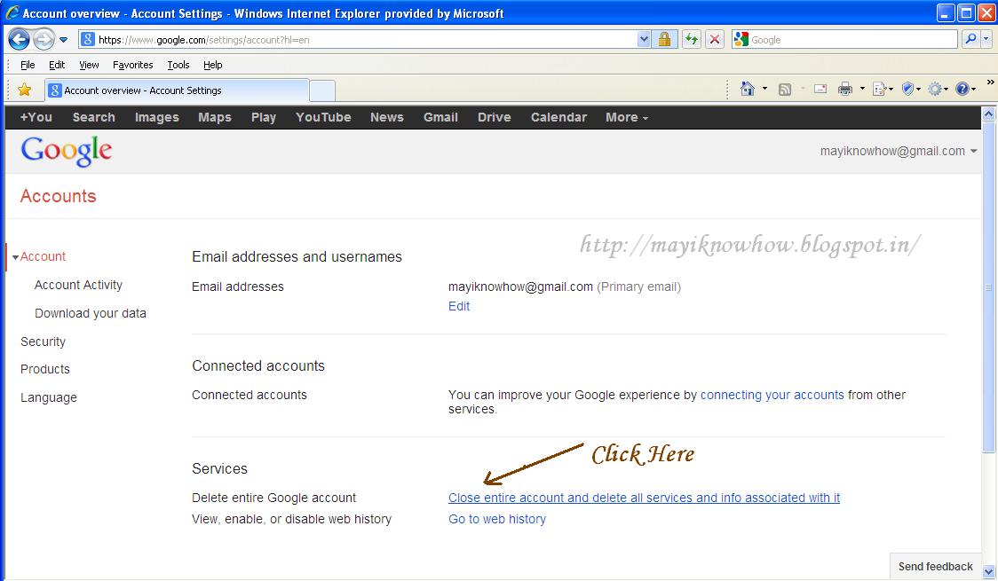Screen dimensions: 998x581
Task: Click the Internet Explorer title bar icon
Action: 12,12
